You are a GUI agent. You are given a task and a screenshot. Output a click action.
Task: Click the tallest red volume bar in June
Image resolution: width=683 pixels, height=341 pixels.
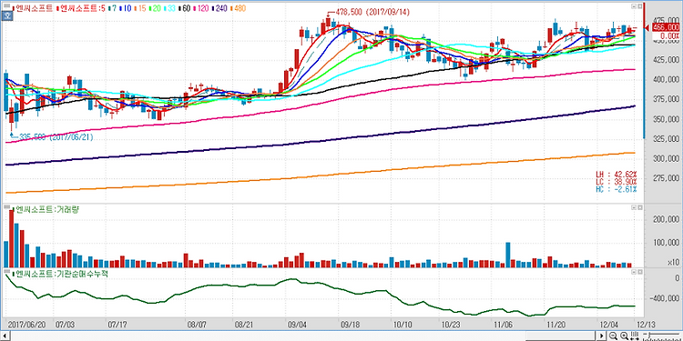pos(11,238)
